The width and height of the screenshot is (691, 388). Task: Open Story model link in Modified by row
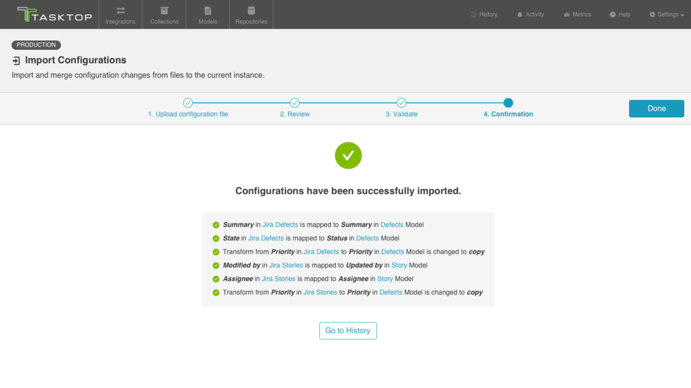tap(399, 265)
